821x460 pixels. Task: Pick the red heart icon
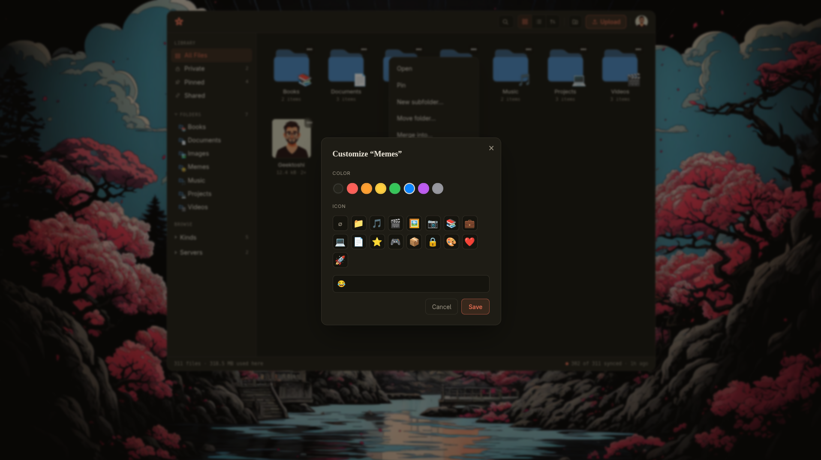point(469,242)
